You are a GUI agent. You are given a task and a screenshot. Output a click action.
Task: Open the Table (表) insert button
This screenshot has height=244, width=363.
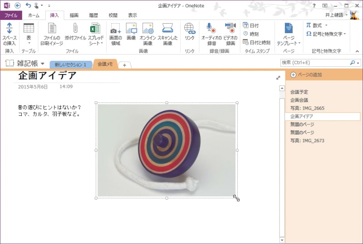coord(29,34)
